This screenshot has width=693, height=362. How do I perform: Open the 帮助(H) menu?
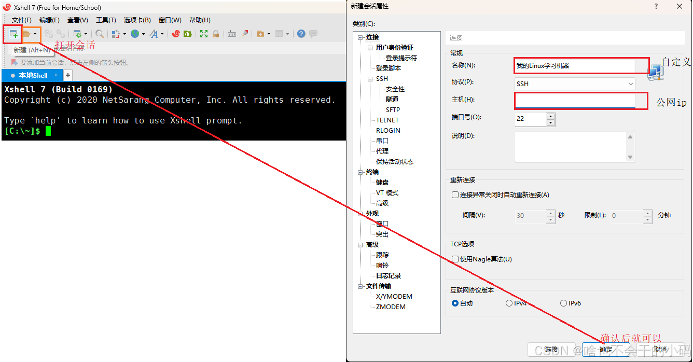click(x=200, y=20)
